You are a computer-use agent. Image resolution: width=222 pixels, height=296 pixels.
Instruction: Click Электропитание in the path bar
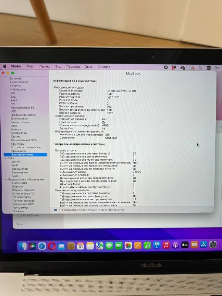point(112,210)
